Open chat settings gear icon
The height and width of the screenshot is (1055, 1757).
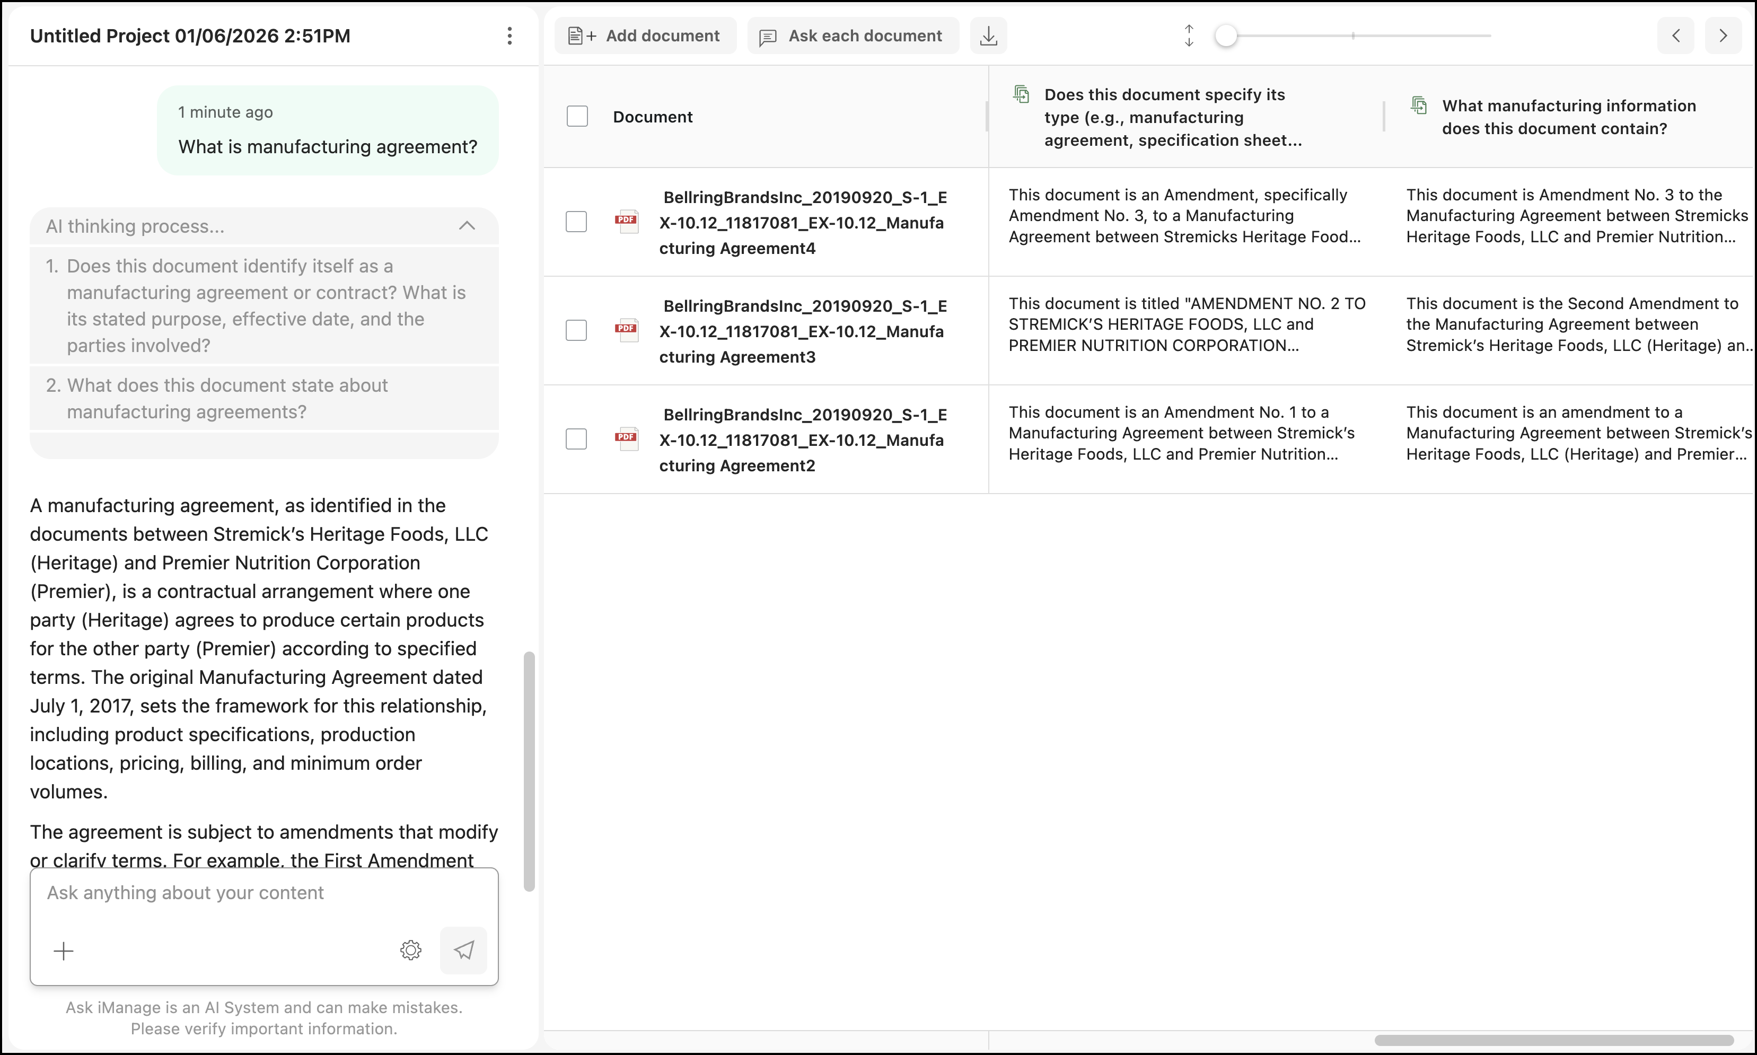411,950
